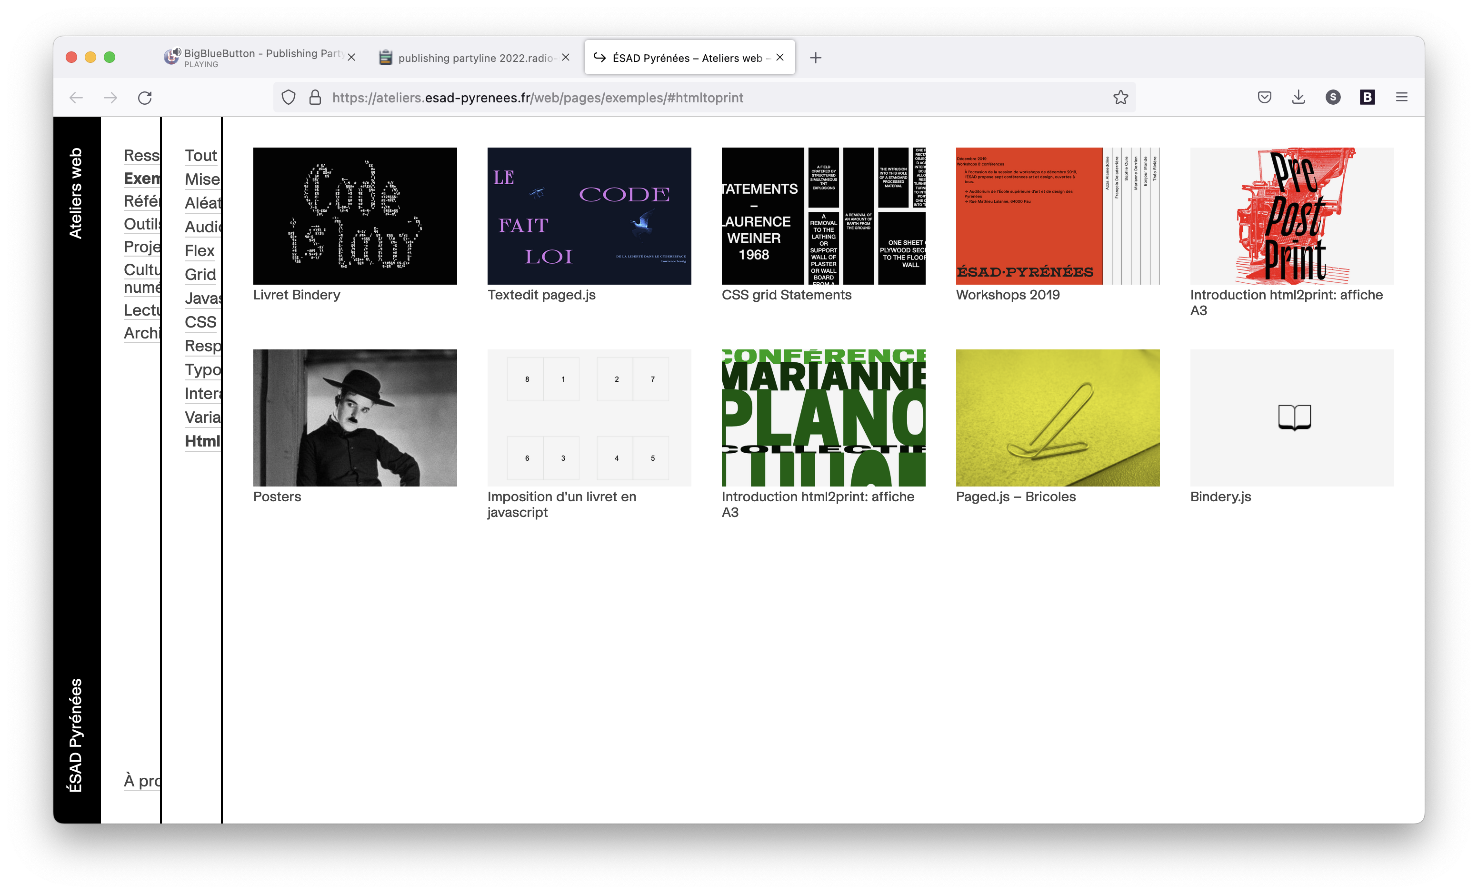Select the Html filter in bold
Viewport: 1478px width, 894px height.
203,441
